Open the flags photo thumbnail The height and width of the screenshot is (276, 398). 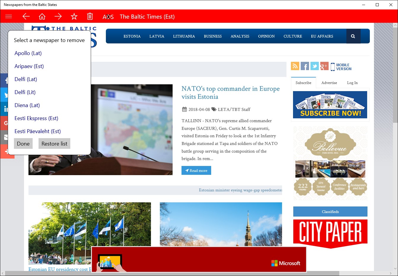(x=90, y=233)
